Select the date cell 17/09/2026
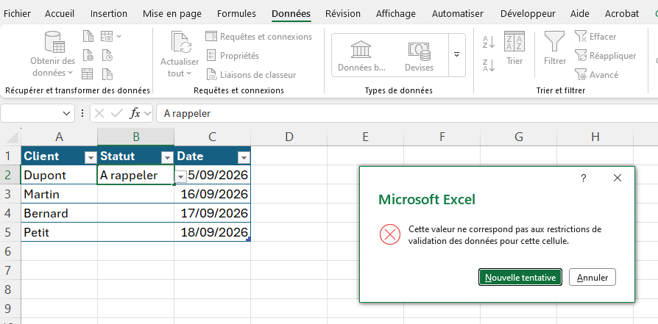Viewport: 658px width, 324px height. click(213, 213)
